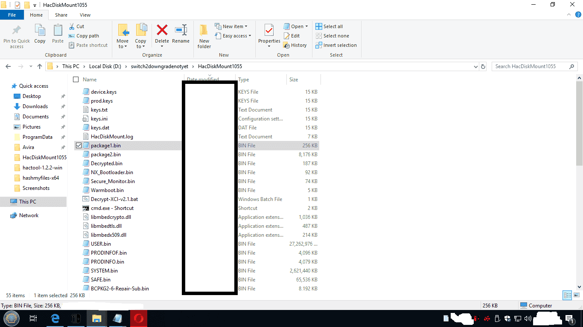Select the PRODINFO.bin file
This screenshot has width=583, height=327.
pyautogui.click(x=108, y=262)
